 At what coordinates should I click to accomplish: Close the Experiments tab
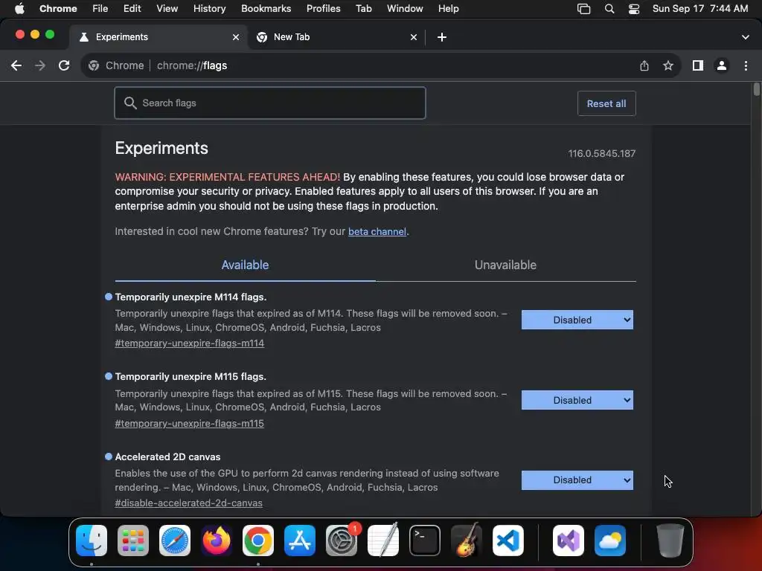[x=236, y=37]
